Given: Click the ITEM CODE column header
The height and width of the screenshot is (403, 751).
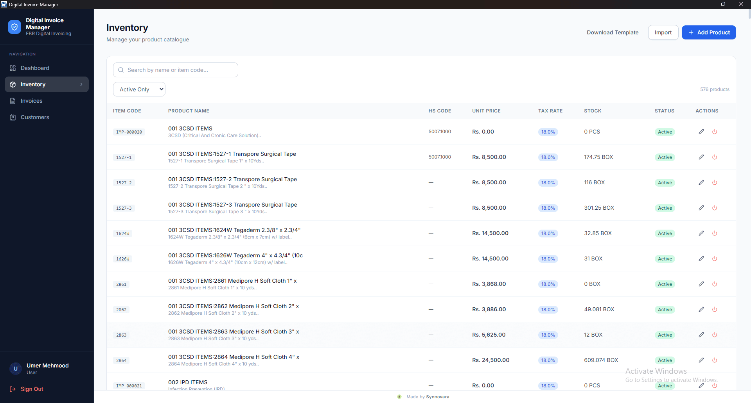Looking at the screenshot, I should tap(127, 111).
